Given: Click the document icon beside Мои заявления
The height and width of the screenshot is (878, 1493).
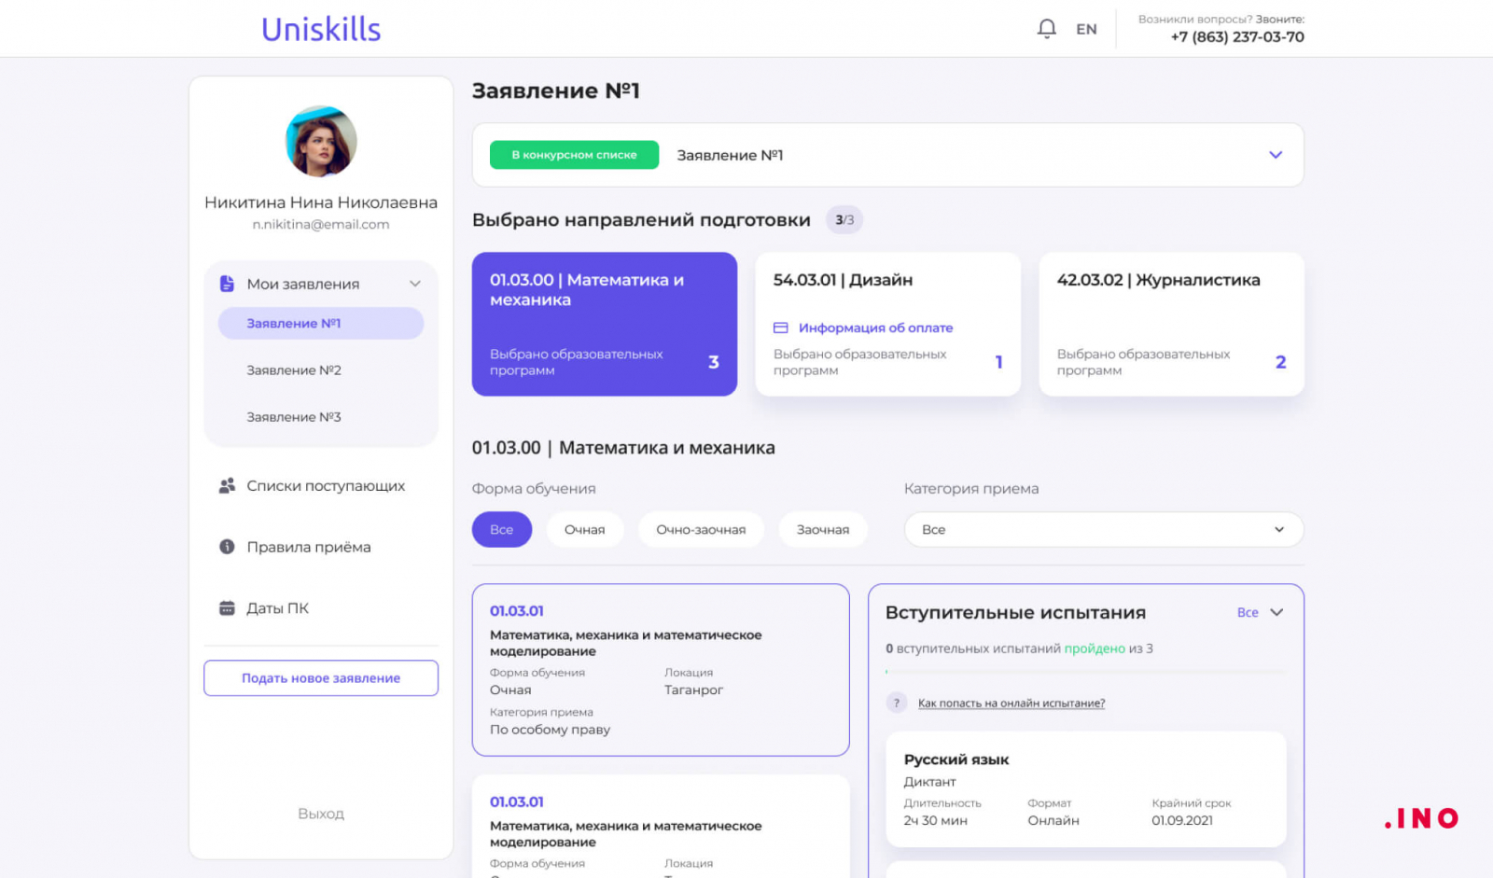Looking at the screenshot, I should [227, 284].
